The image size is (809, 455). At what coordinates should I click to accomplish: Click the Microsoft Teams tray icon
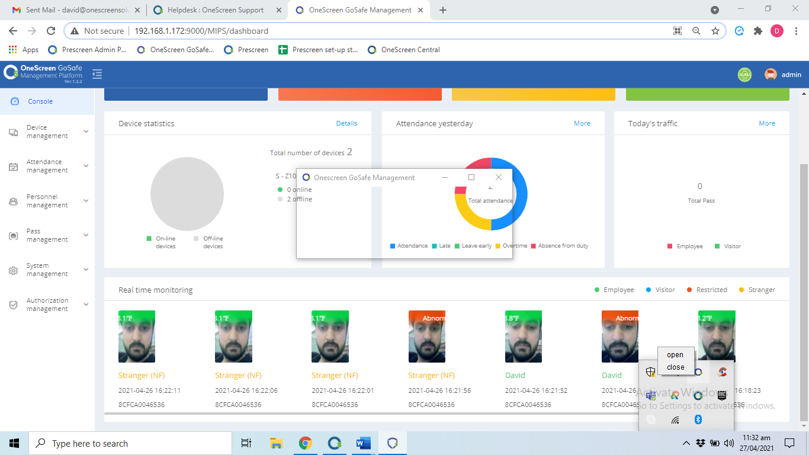[651, 396]
